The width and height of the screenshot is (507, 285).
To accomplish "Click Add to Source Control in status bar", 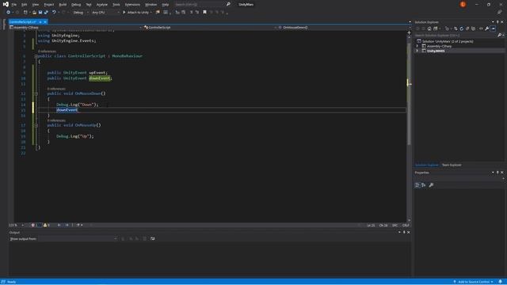I will (473, 282).
